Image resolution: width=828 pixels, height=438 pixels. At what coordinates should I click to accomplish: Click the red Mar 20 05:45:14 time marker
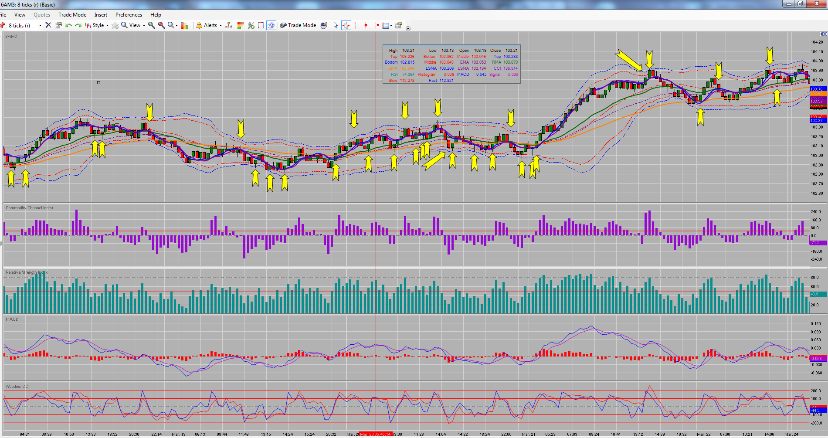376,434
